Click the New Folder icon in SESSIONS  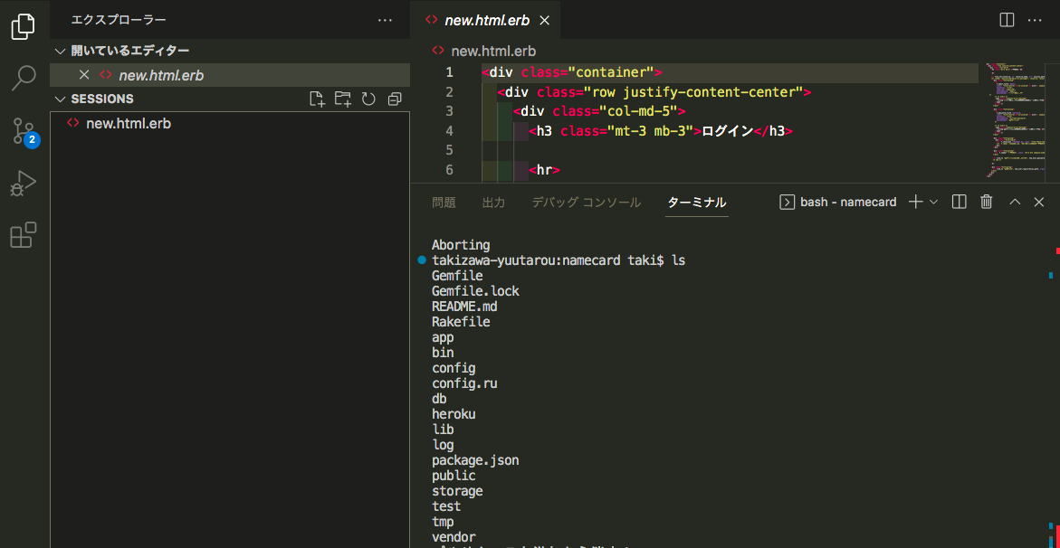coord(342,99)
